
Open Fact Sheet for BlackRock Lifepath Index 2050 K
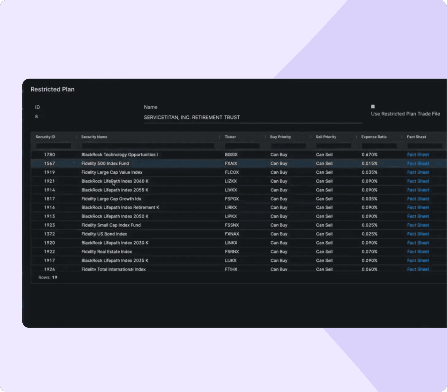click(x=418, y=216)
